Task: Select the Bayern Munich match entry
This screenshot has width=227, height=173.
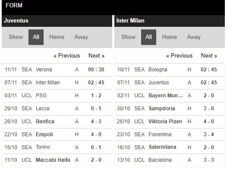Action: tap(170, 96)
